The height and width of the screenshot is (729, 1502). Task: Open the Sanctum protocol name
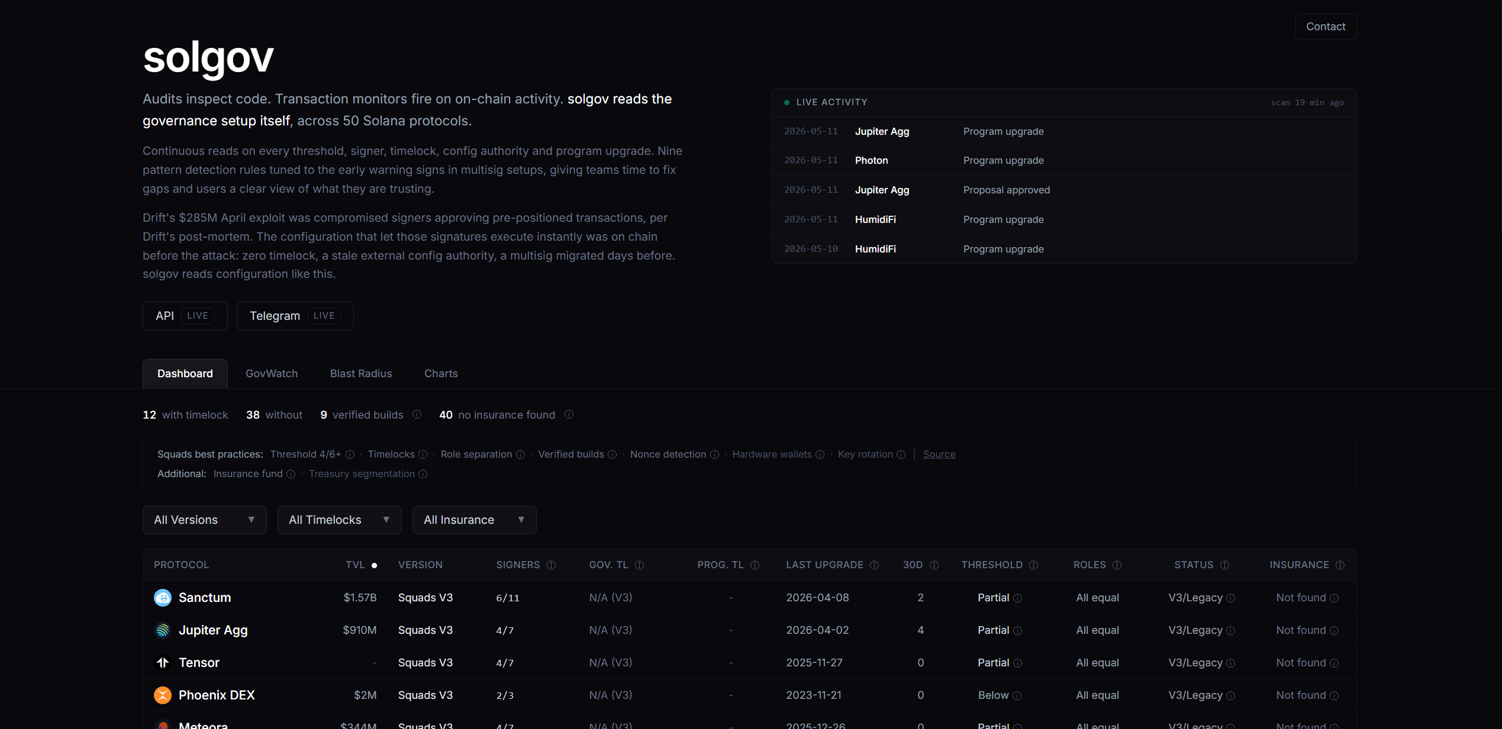[x=205, y=598]
